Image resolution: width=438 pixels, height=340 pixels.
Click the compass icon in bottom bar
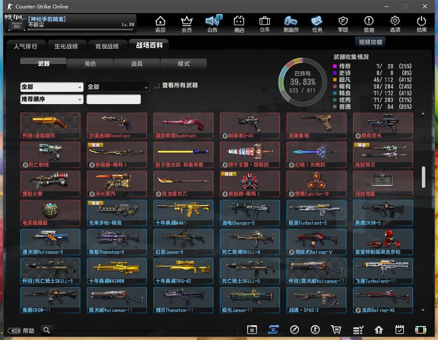[x=294, y=329]
